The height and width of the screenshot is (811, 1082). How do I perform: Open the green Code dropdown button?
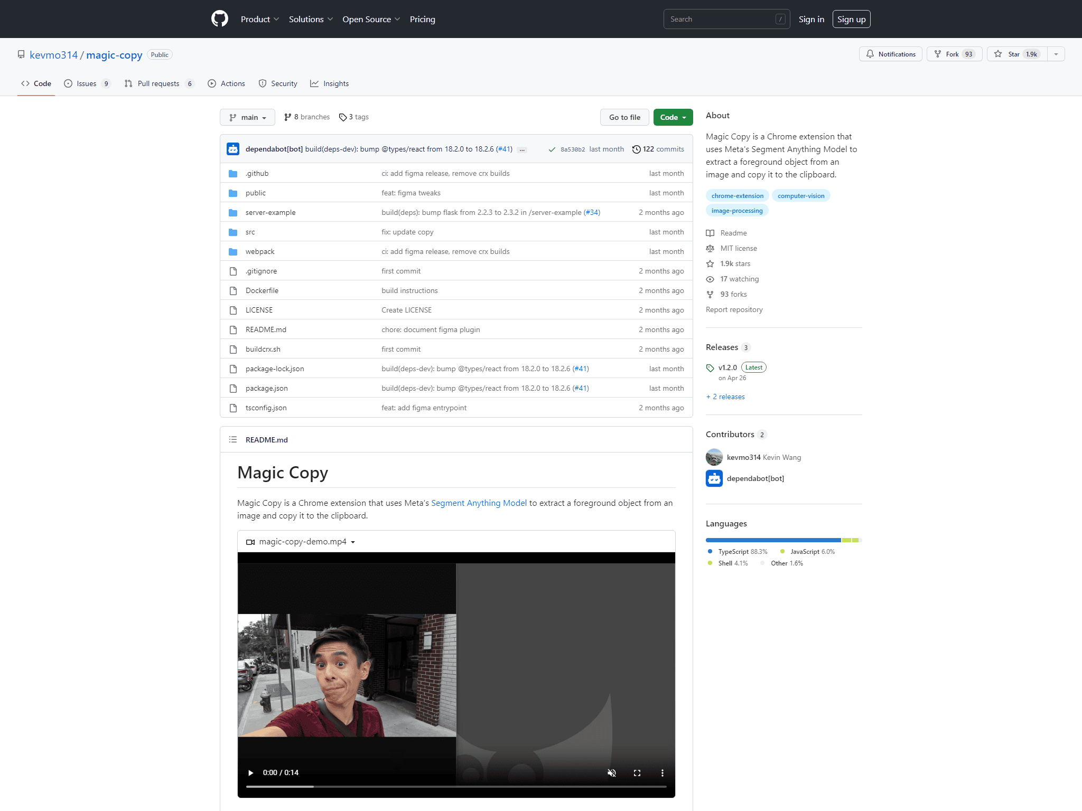point(673,117)
